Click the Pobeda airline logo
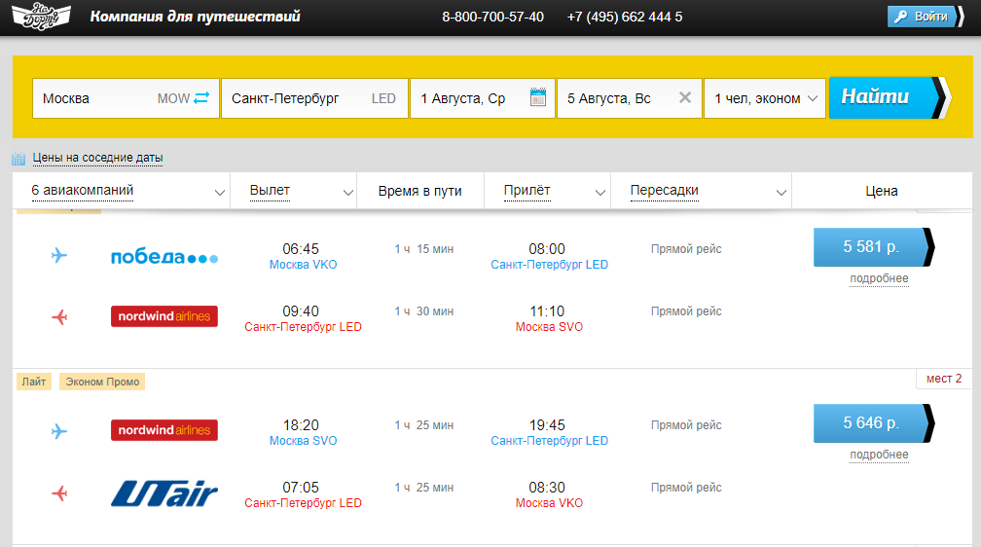This screenshot has width=981, height=547. coord(164,257)
